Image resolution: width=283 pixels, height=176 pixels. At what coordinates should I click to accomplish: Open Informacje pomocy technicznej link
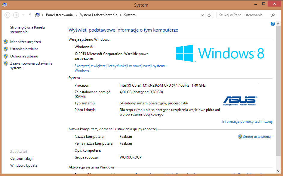click(x=247, y=122)
